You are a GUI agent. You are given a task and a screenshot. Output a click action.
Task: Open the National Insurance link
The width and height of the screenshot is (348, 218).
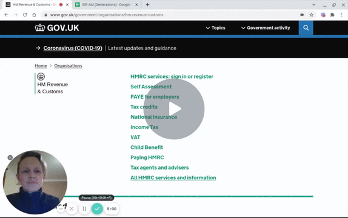(x=154, y=117)
